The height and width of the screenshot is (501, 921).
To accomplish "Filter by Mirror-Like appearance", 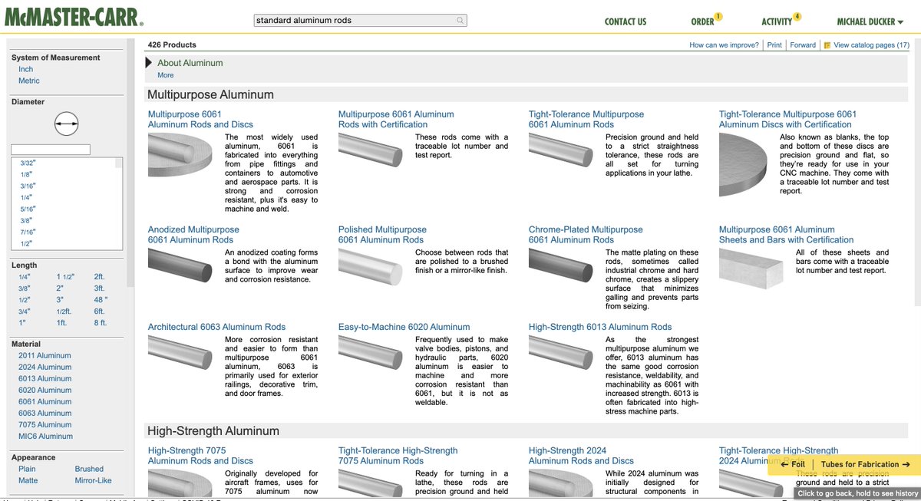I will tap(93, 480).
